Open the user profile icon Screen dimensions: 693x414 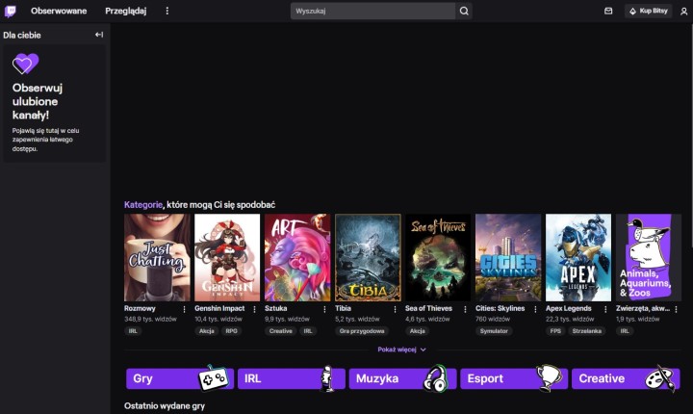pyautogui.click(x=683, y=11)
